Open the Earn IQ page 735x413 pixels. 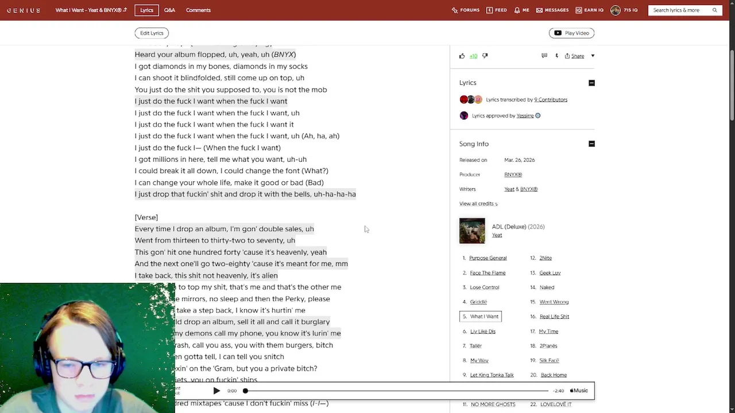(589, 10)
